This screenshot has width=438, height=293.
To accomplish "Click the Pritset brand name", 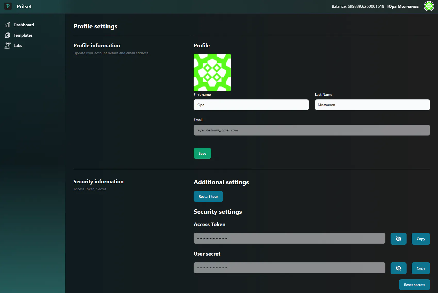I will point(24,6).
